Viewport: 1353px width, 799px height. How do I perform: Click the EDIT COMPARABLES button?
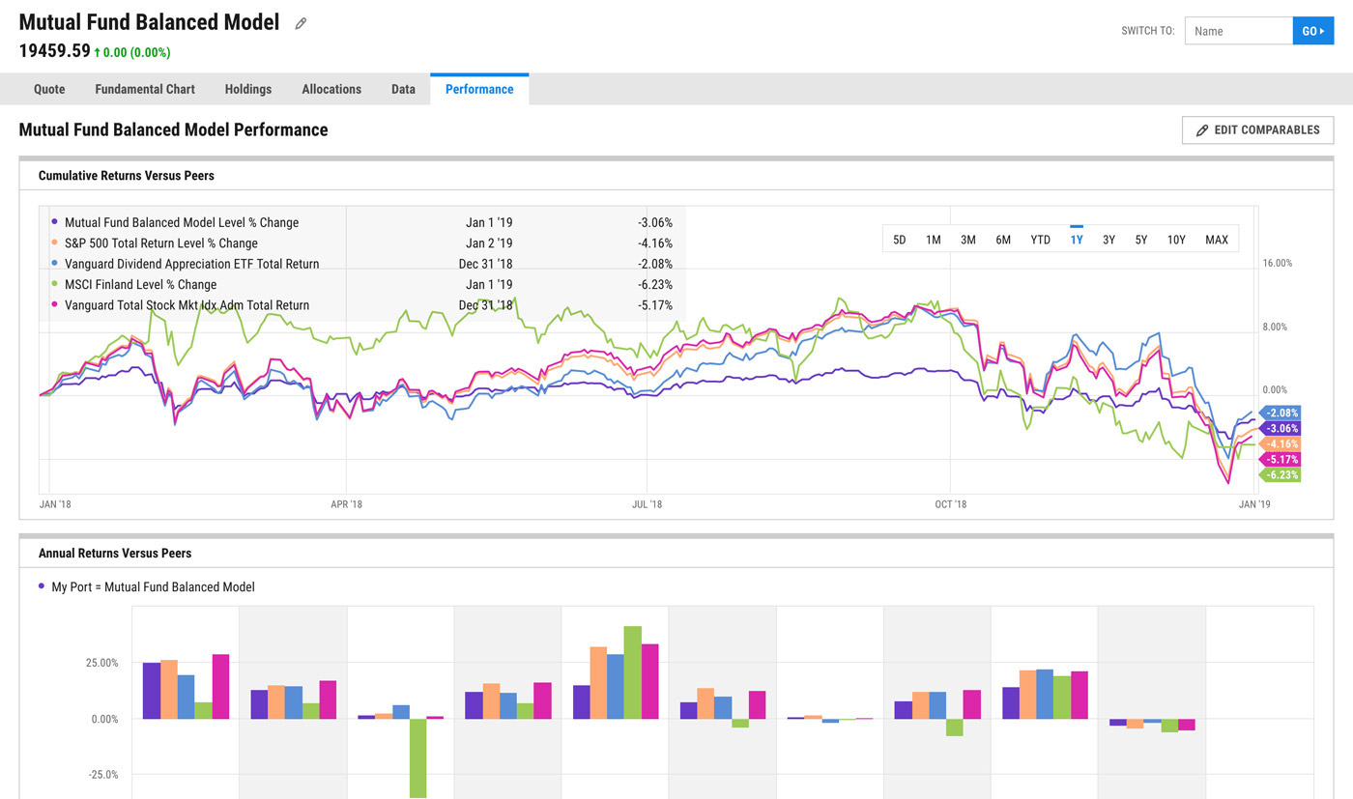(1257, 129)
